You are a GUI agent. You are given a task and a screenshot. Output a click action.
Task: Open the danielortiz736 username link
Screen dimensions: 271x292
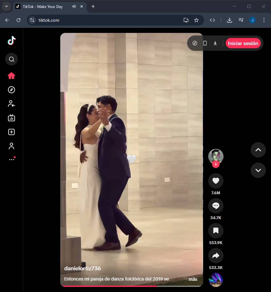tap(82, 268)
